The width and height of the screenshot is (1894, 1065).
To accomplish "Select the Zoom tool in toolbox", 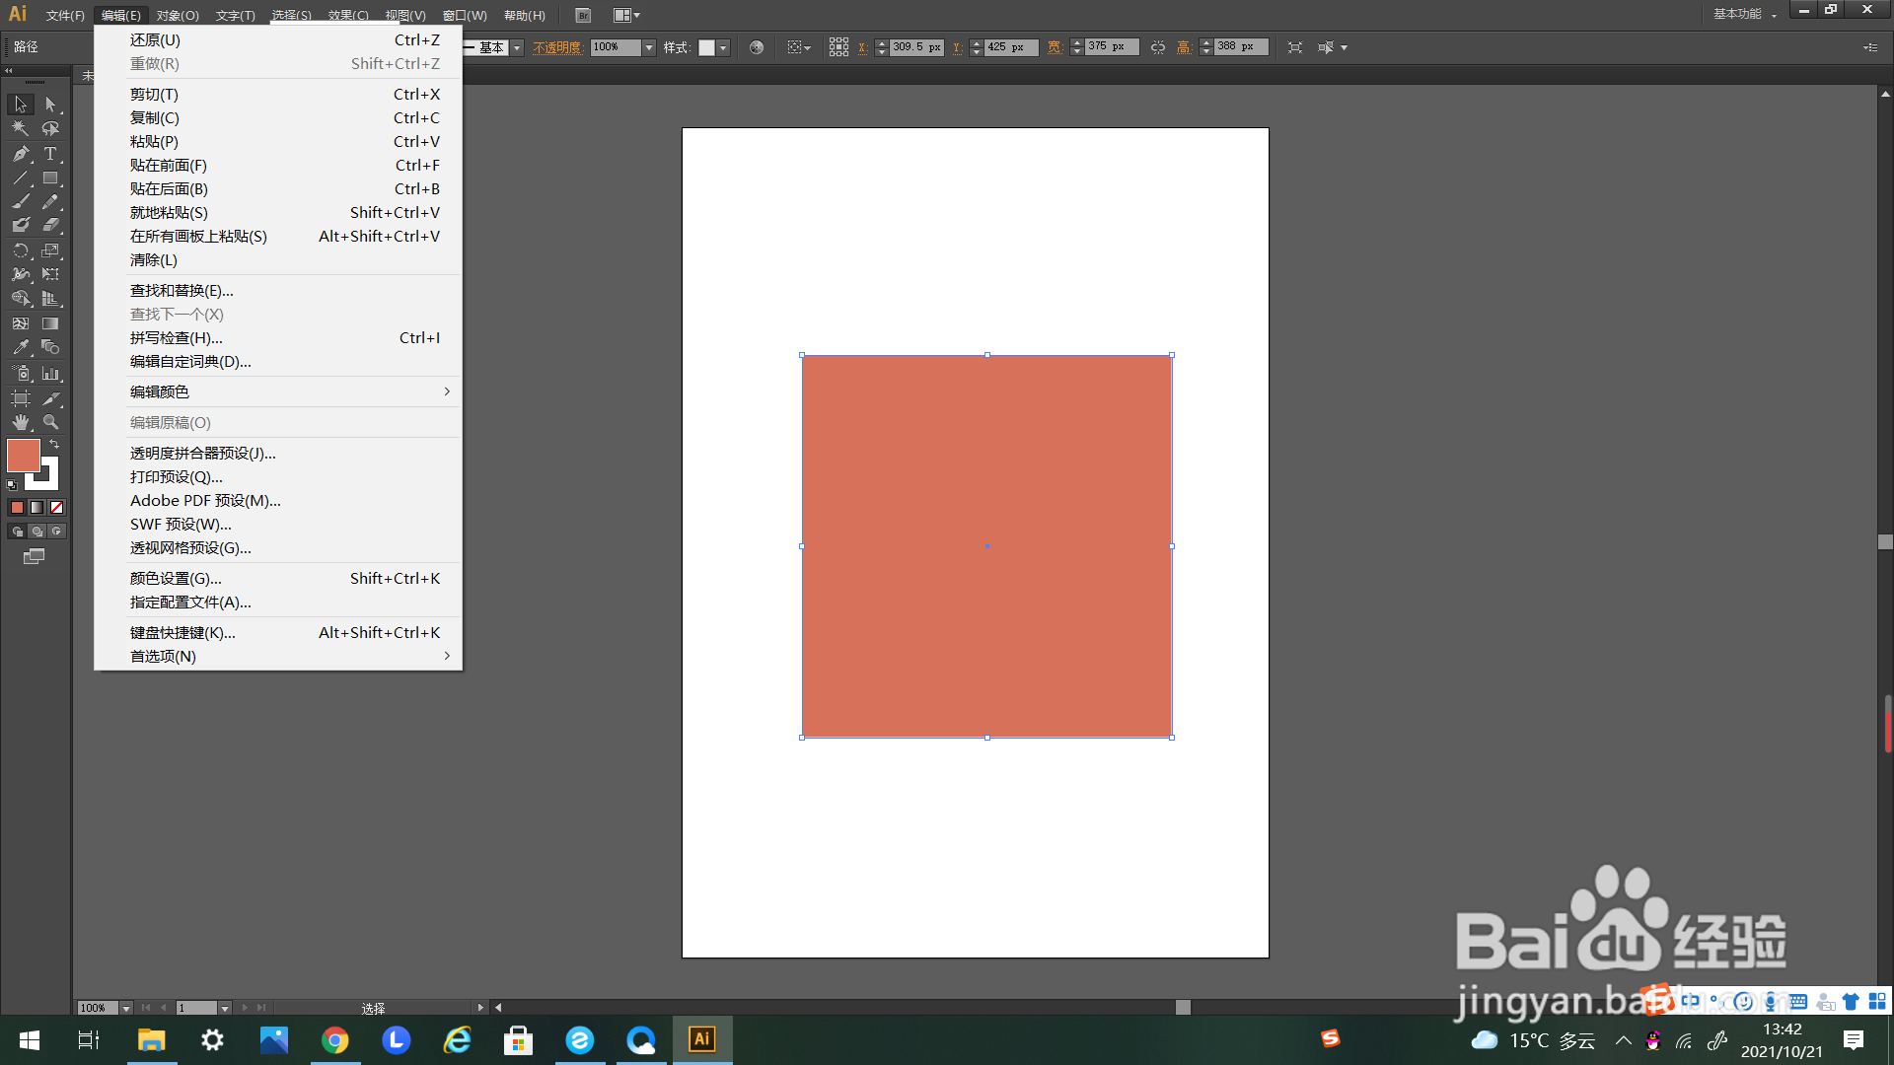I will click(x=50, y=422).
